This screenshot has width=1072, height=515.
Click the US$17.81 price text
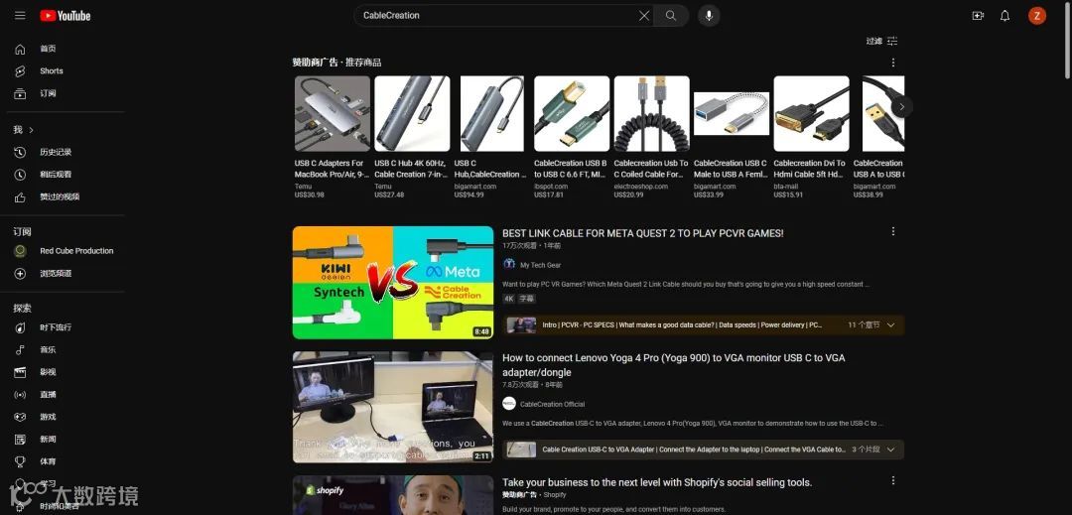[x=548, y=194]
